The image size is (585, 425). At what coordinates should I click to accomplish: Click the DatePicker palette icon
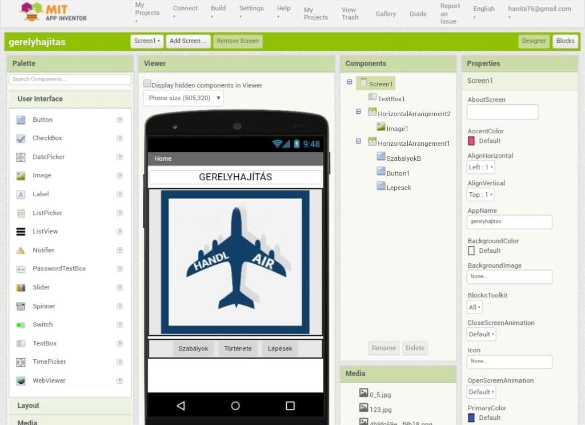21,157
